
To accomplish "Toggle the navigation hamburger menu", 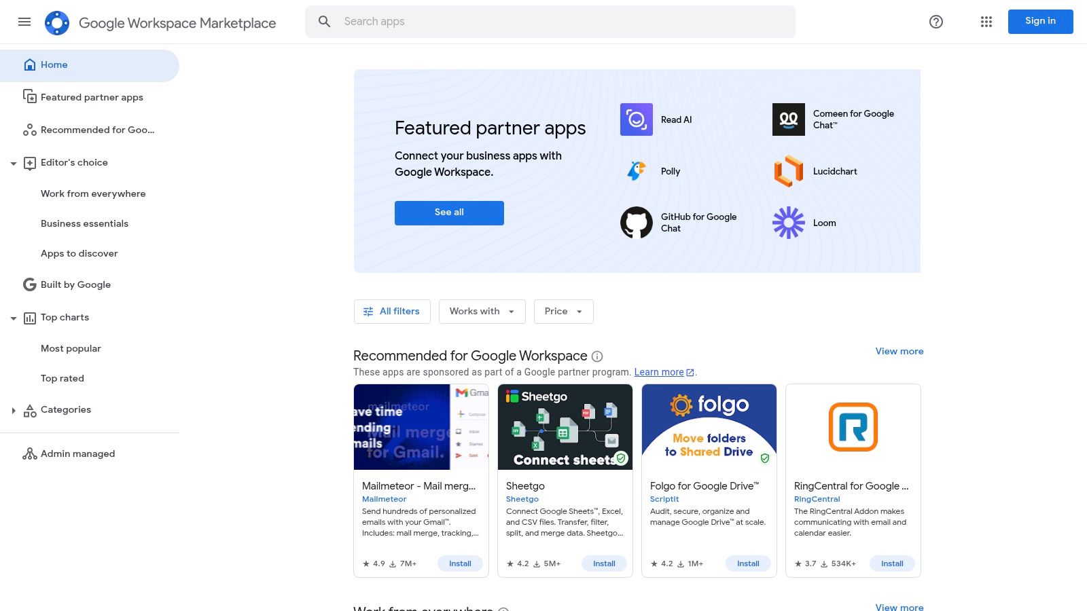I will pyautogui.click(x=24, y=22).
